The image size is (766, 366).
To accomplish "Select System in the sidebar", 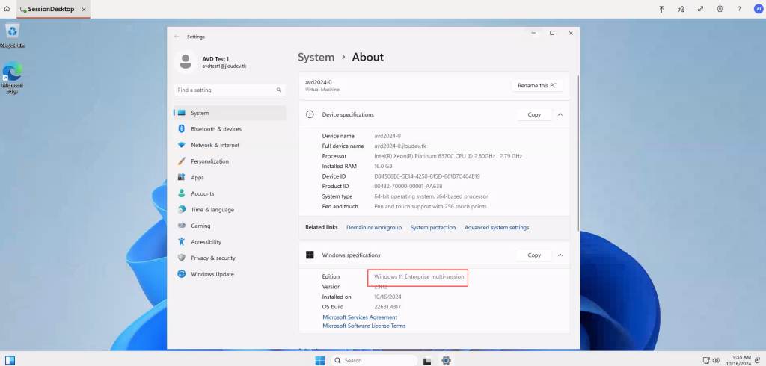I will coord(230,113).
